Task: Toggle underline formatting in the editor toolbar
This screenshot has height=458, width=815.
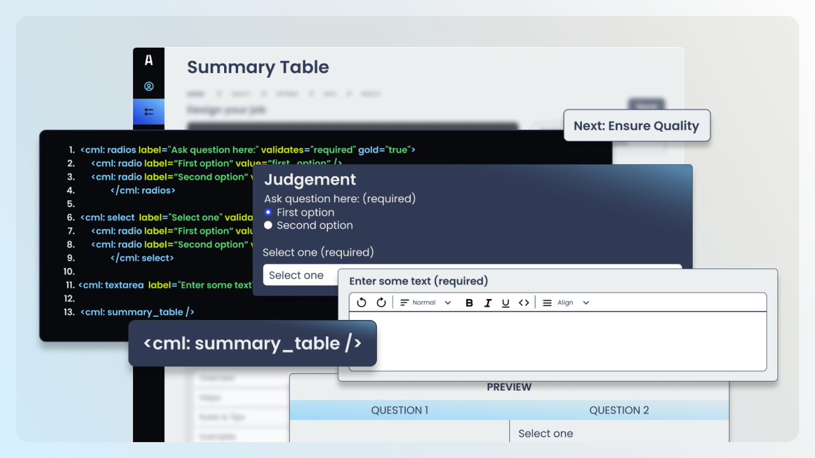Action: pyautogui.click(x=505, y=302)
